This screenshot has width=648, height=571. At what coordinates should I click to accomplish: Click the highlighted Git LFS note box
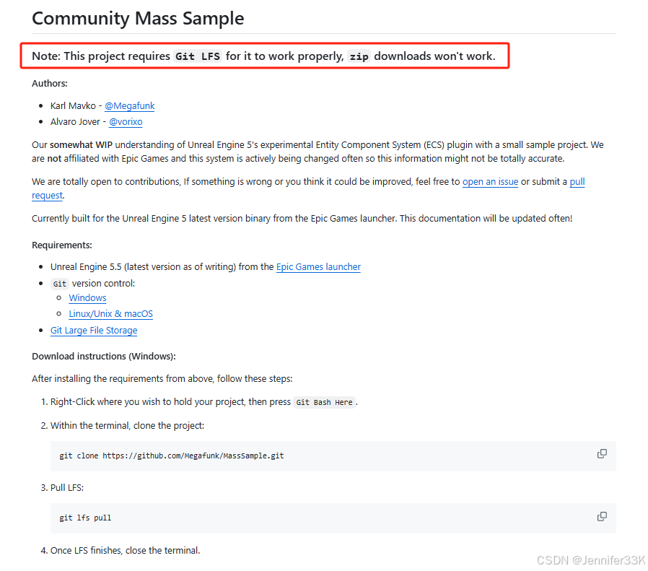tap(267, 56)
